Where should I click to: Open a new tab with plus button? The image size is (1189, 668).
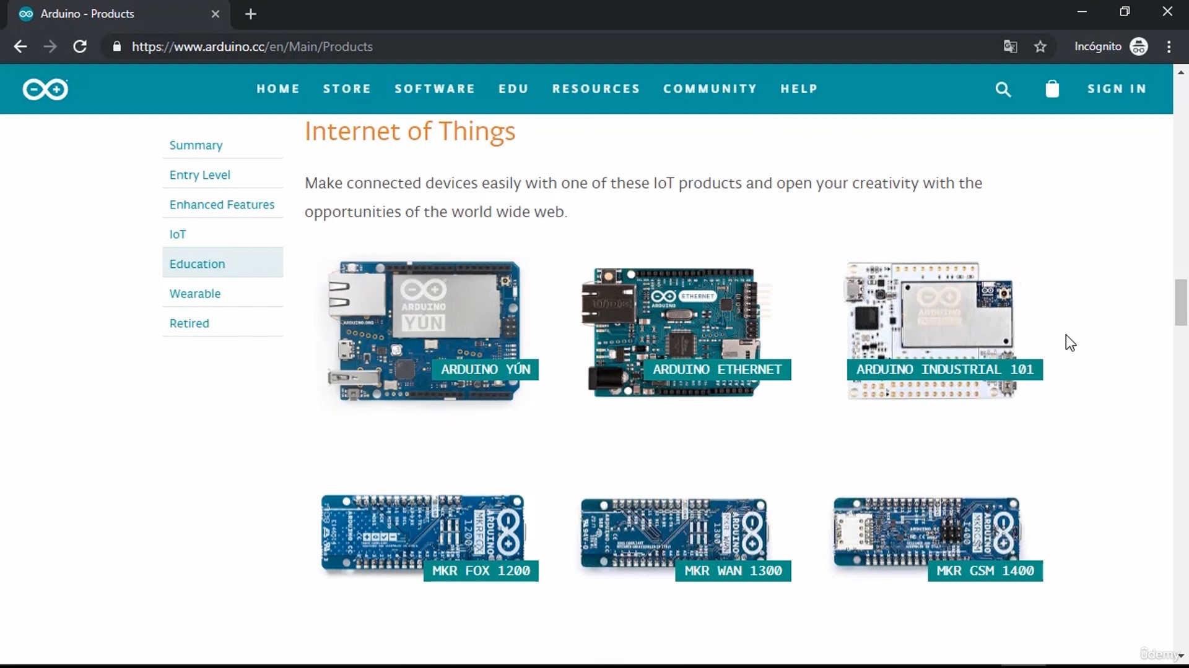pyautogui.click(x=251, y=14)
